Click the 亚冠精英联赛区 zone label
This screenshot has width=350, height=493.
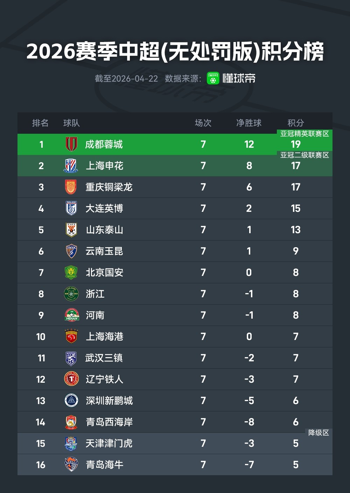(x=304, y=134)
